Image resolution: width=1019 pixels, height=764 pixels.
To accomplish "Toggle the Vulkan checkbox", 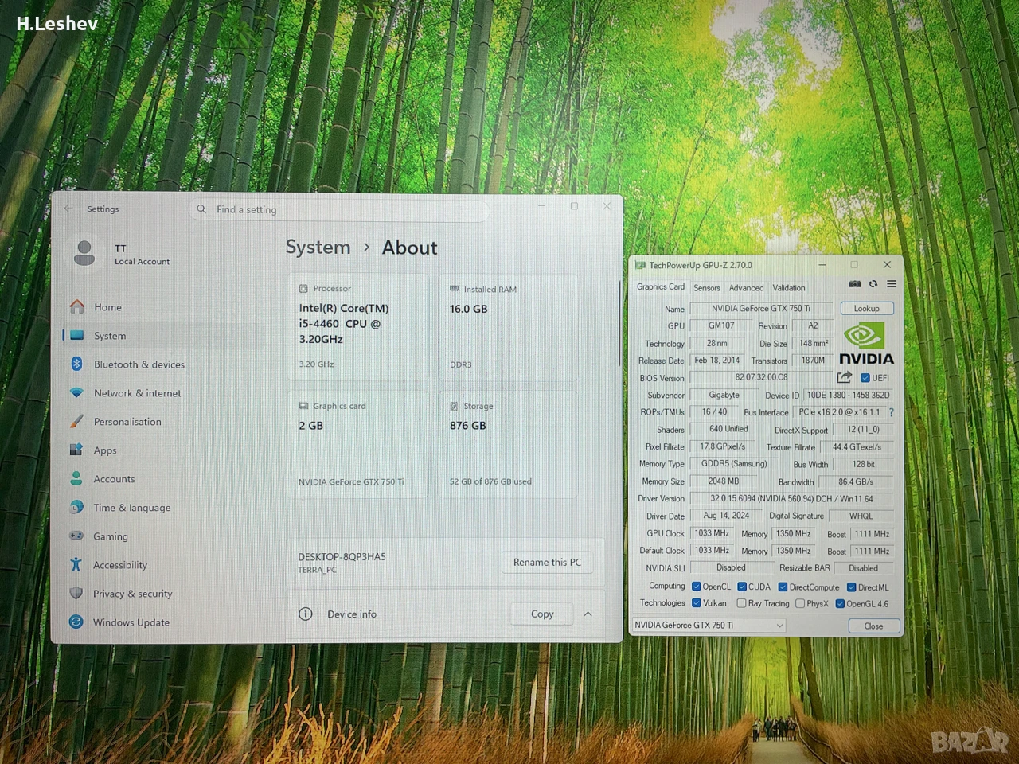I will pyautogui.click(x=697, y=603).
